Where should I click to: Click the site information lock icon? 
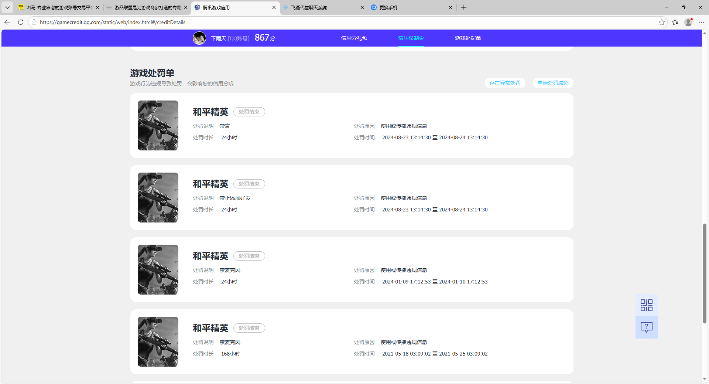(x=34, y=22)
